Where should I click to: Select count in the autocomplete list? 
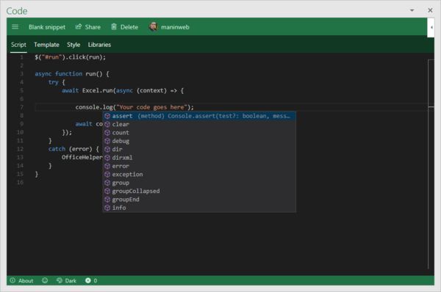point(199,133)
